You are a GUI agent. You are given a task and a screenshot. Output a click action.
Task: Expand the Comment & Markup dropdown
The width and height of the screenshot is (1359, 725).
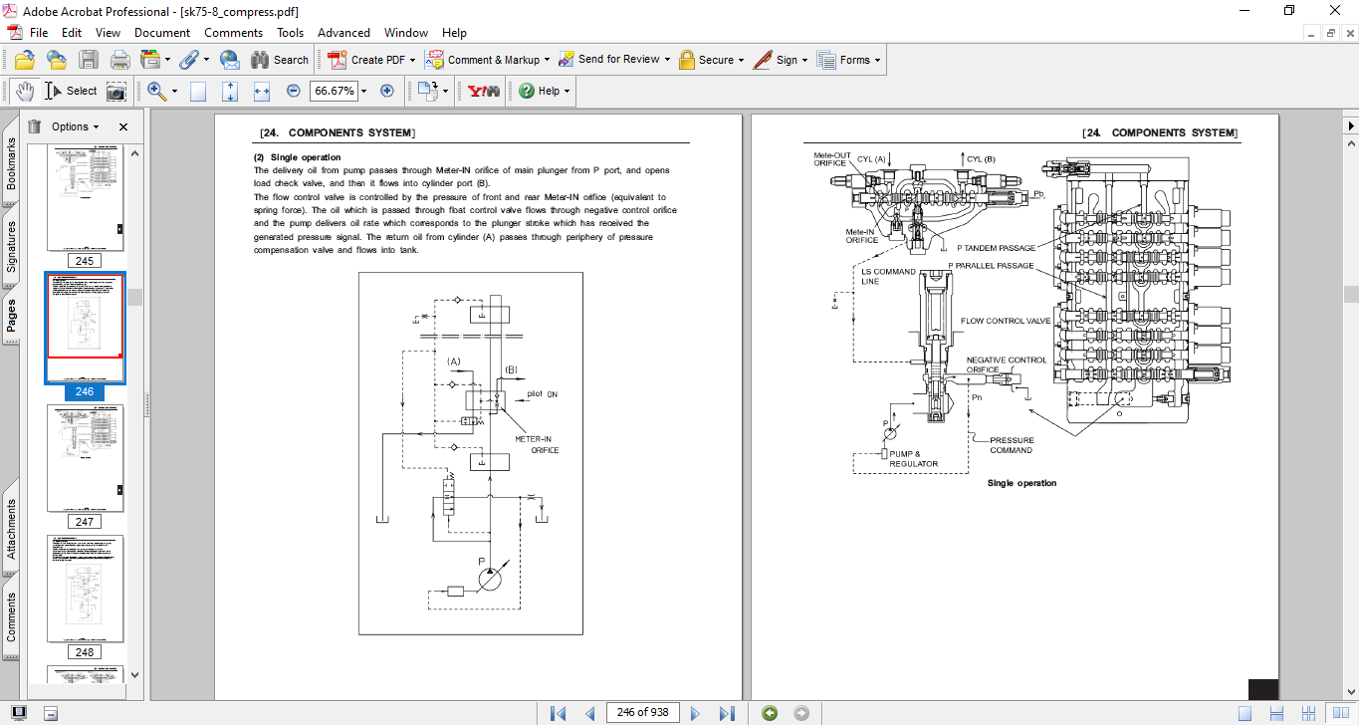547,60
